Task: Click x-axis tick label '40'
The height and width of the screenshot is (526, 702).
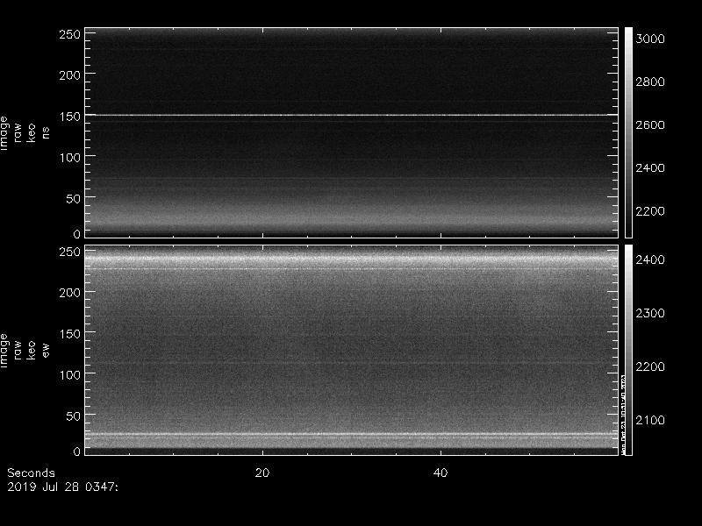Action: (441, 473)
